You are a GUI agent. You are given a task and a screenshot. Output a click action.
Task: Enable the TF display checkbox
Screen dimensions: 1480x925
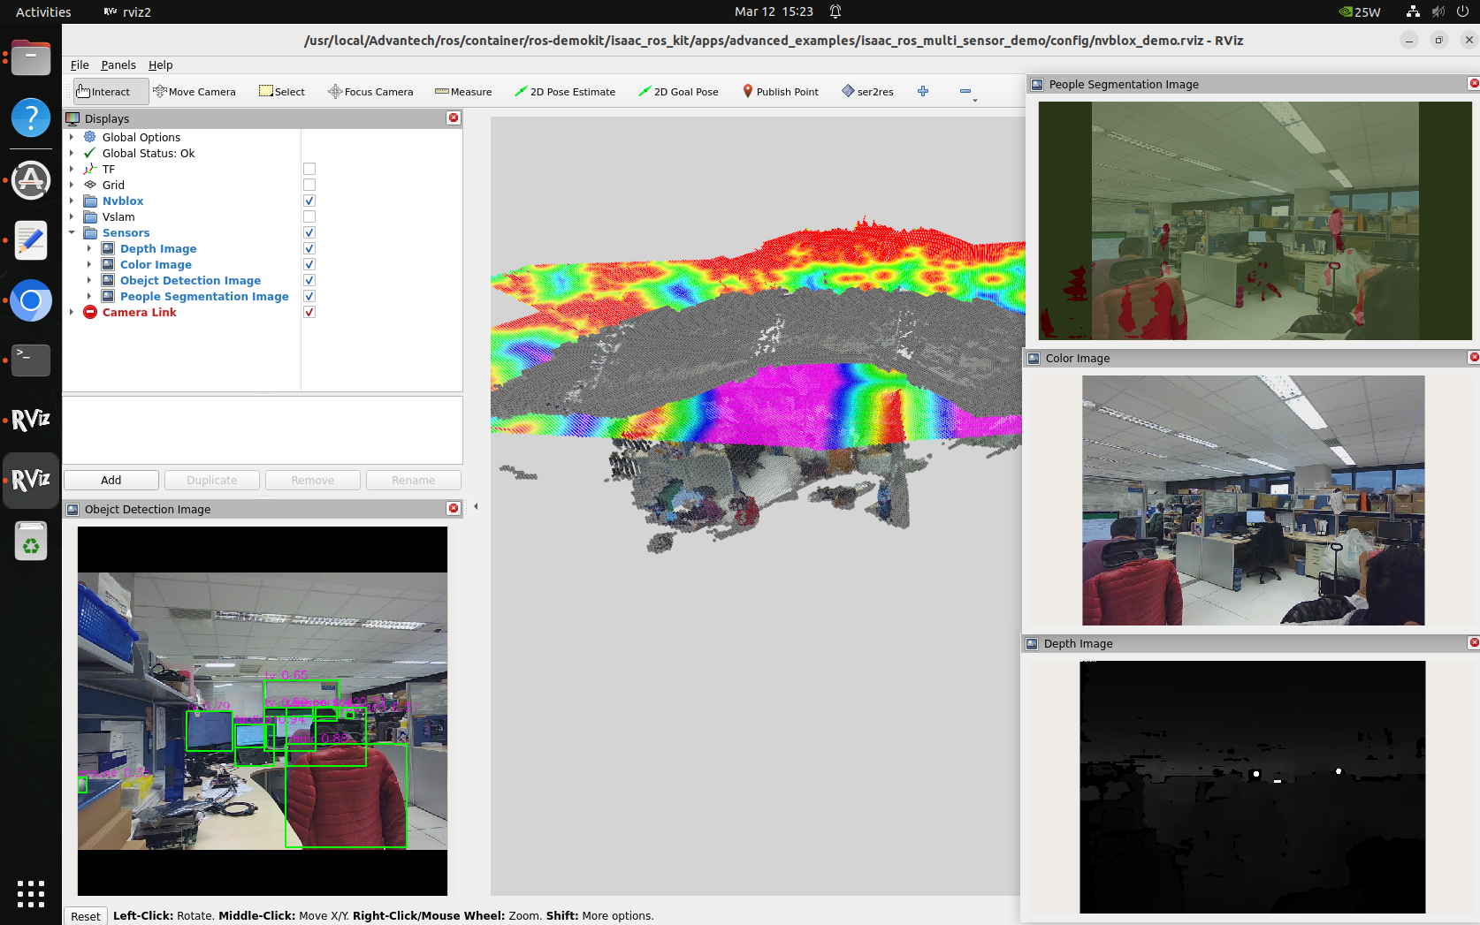coord(309,169)
